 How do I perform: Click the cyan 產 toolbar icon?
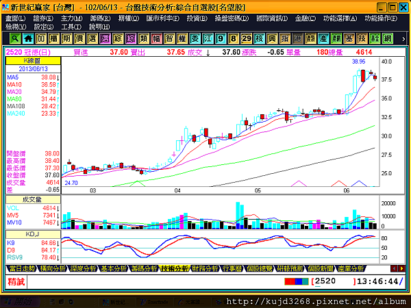(323, 39)
